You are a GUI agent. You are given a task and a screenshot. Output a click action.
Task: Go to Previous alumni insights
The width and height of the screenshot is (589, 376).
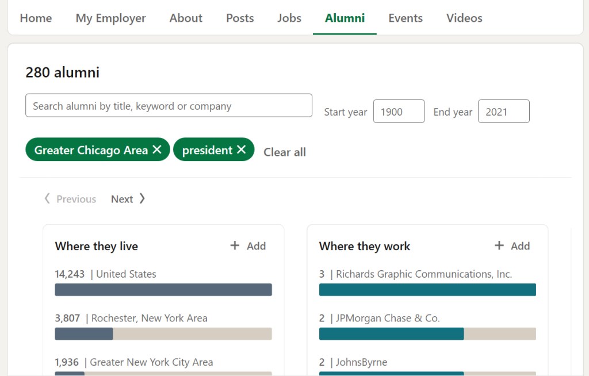(x=70, y=199)
